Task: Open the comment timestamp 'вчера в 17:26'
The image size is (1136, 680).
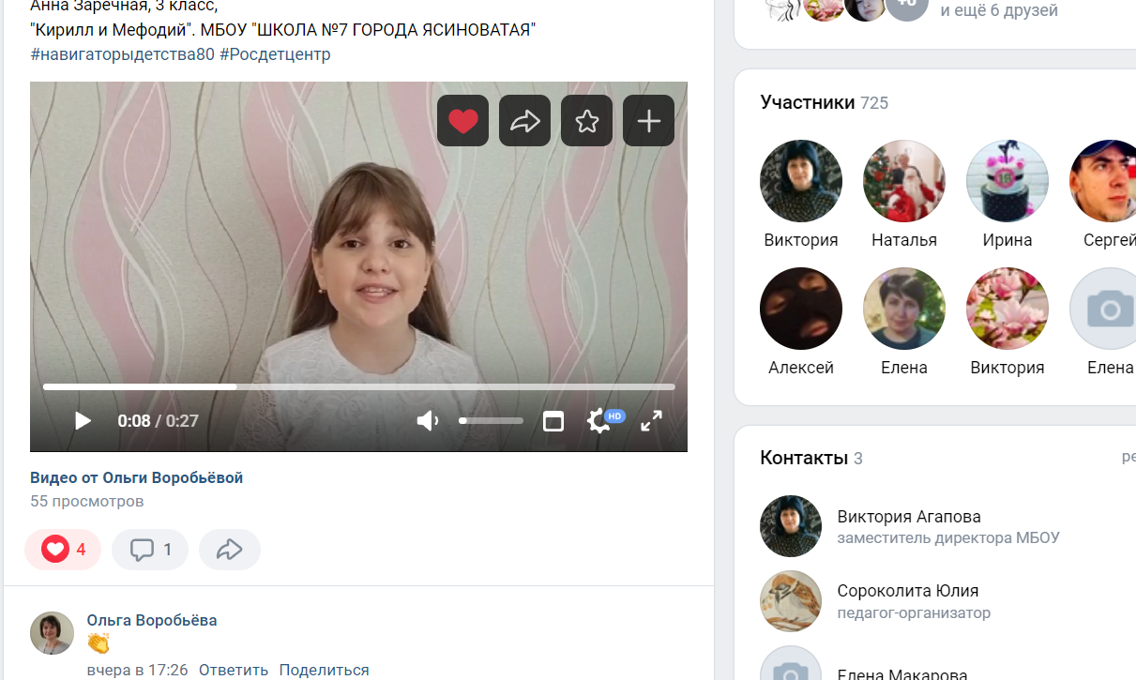Action: (x=137, y=670)
